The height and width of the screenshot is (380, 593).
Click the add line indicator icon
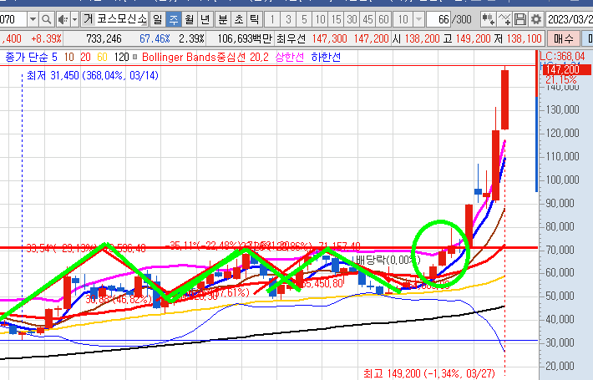click(504, 18)
